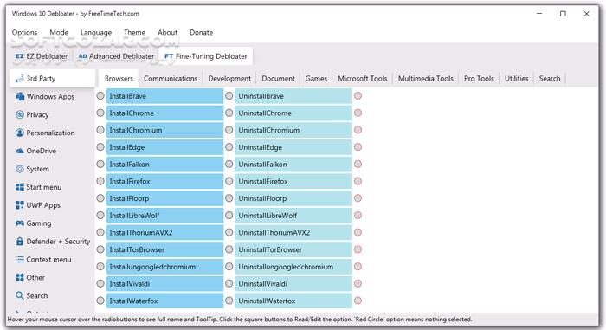Click the UninstallVivaldi square button
606x330 pixels.
[x=293, y=283]
